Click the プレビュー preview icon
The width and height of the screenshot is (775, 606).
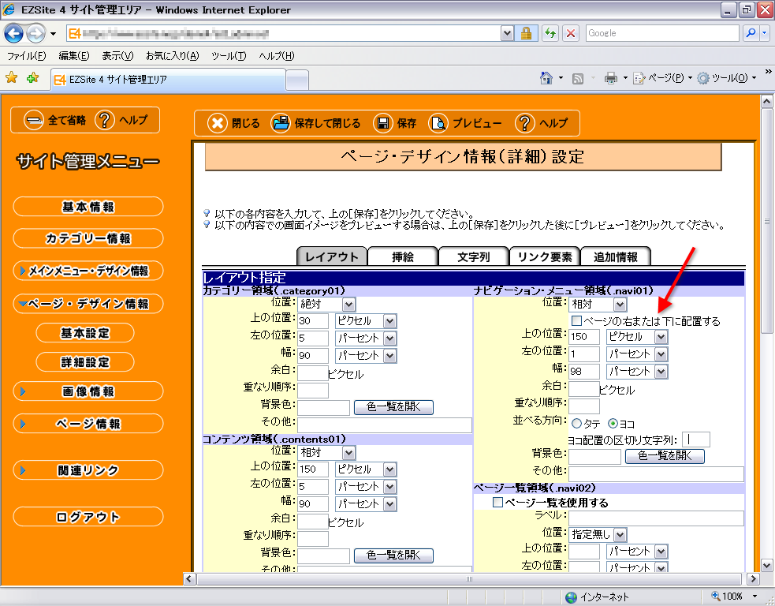[x=438, y=123]
